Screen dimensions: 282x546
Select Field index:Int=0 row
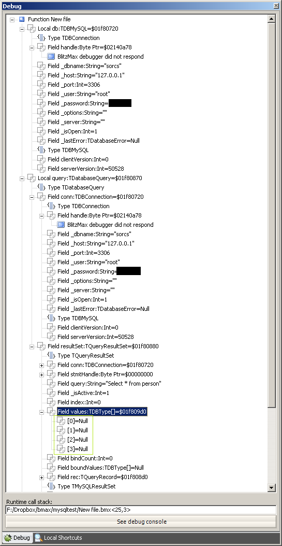[79, 403]
